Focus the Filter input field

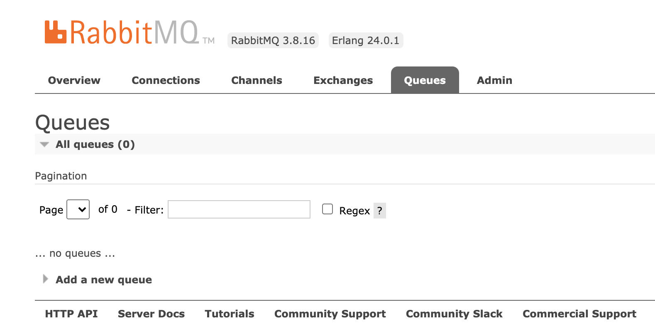tap(239, 209)
